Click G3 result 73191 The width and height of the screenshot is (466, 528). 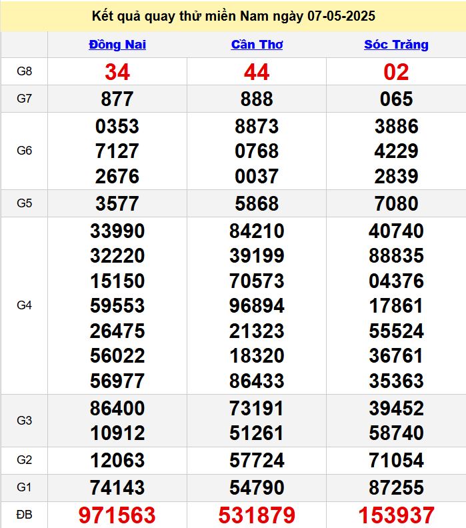[257, 408]
